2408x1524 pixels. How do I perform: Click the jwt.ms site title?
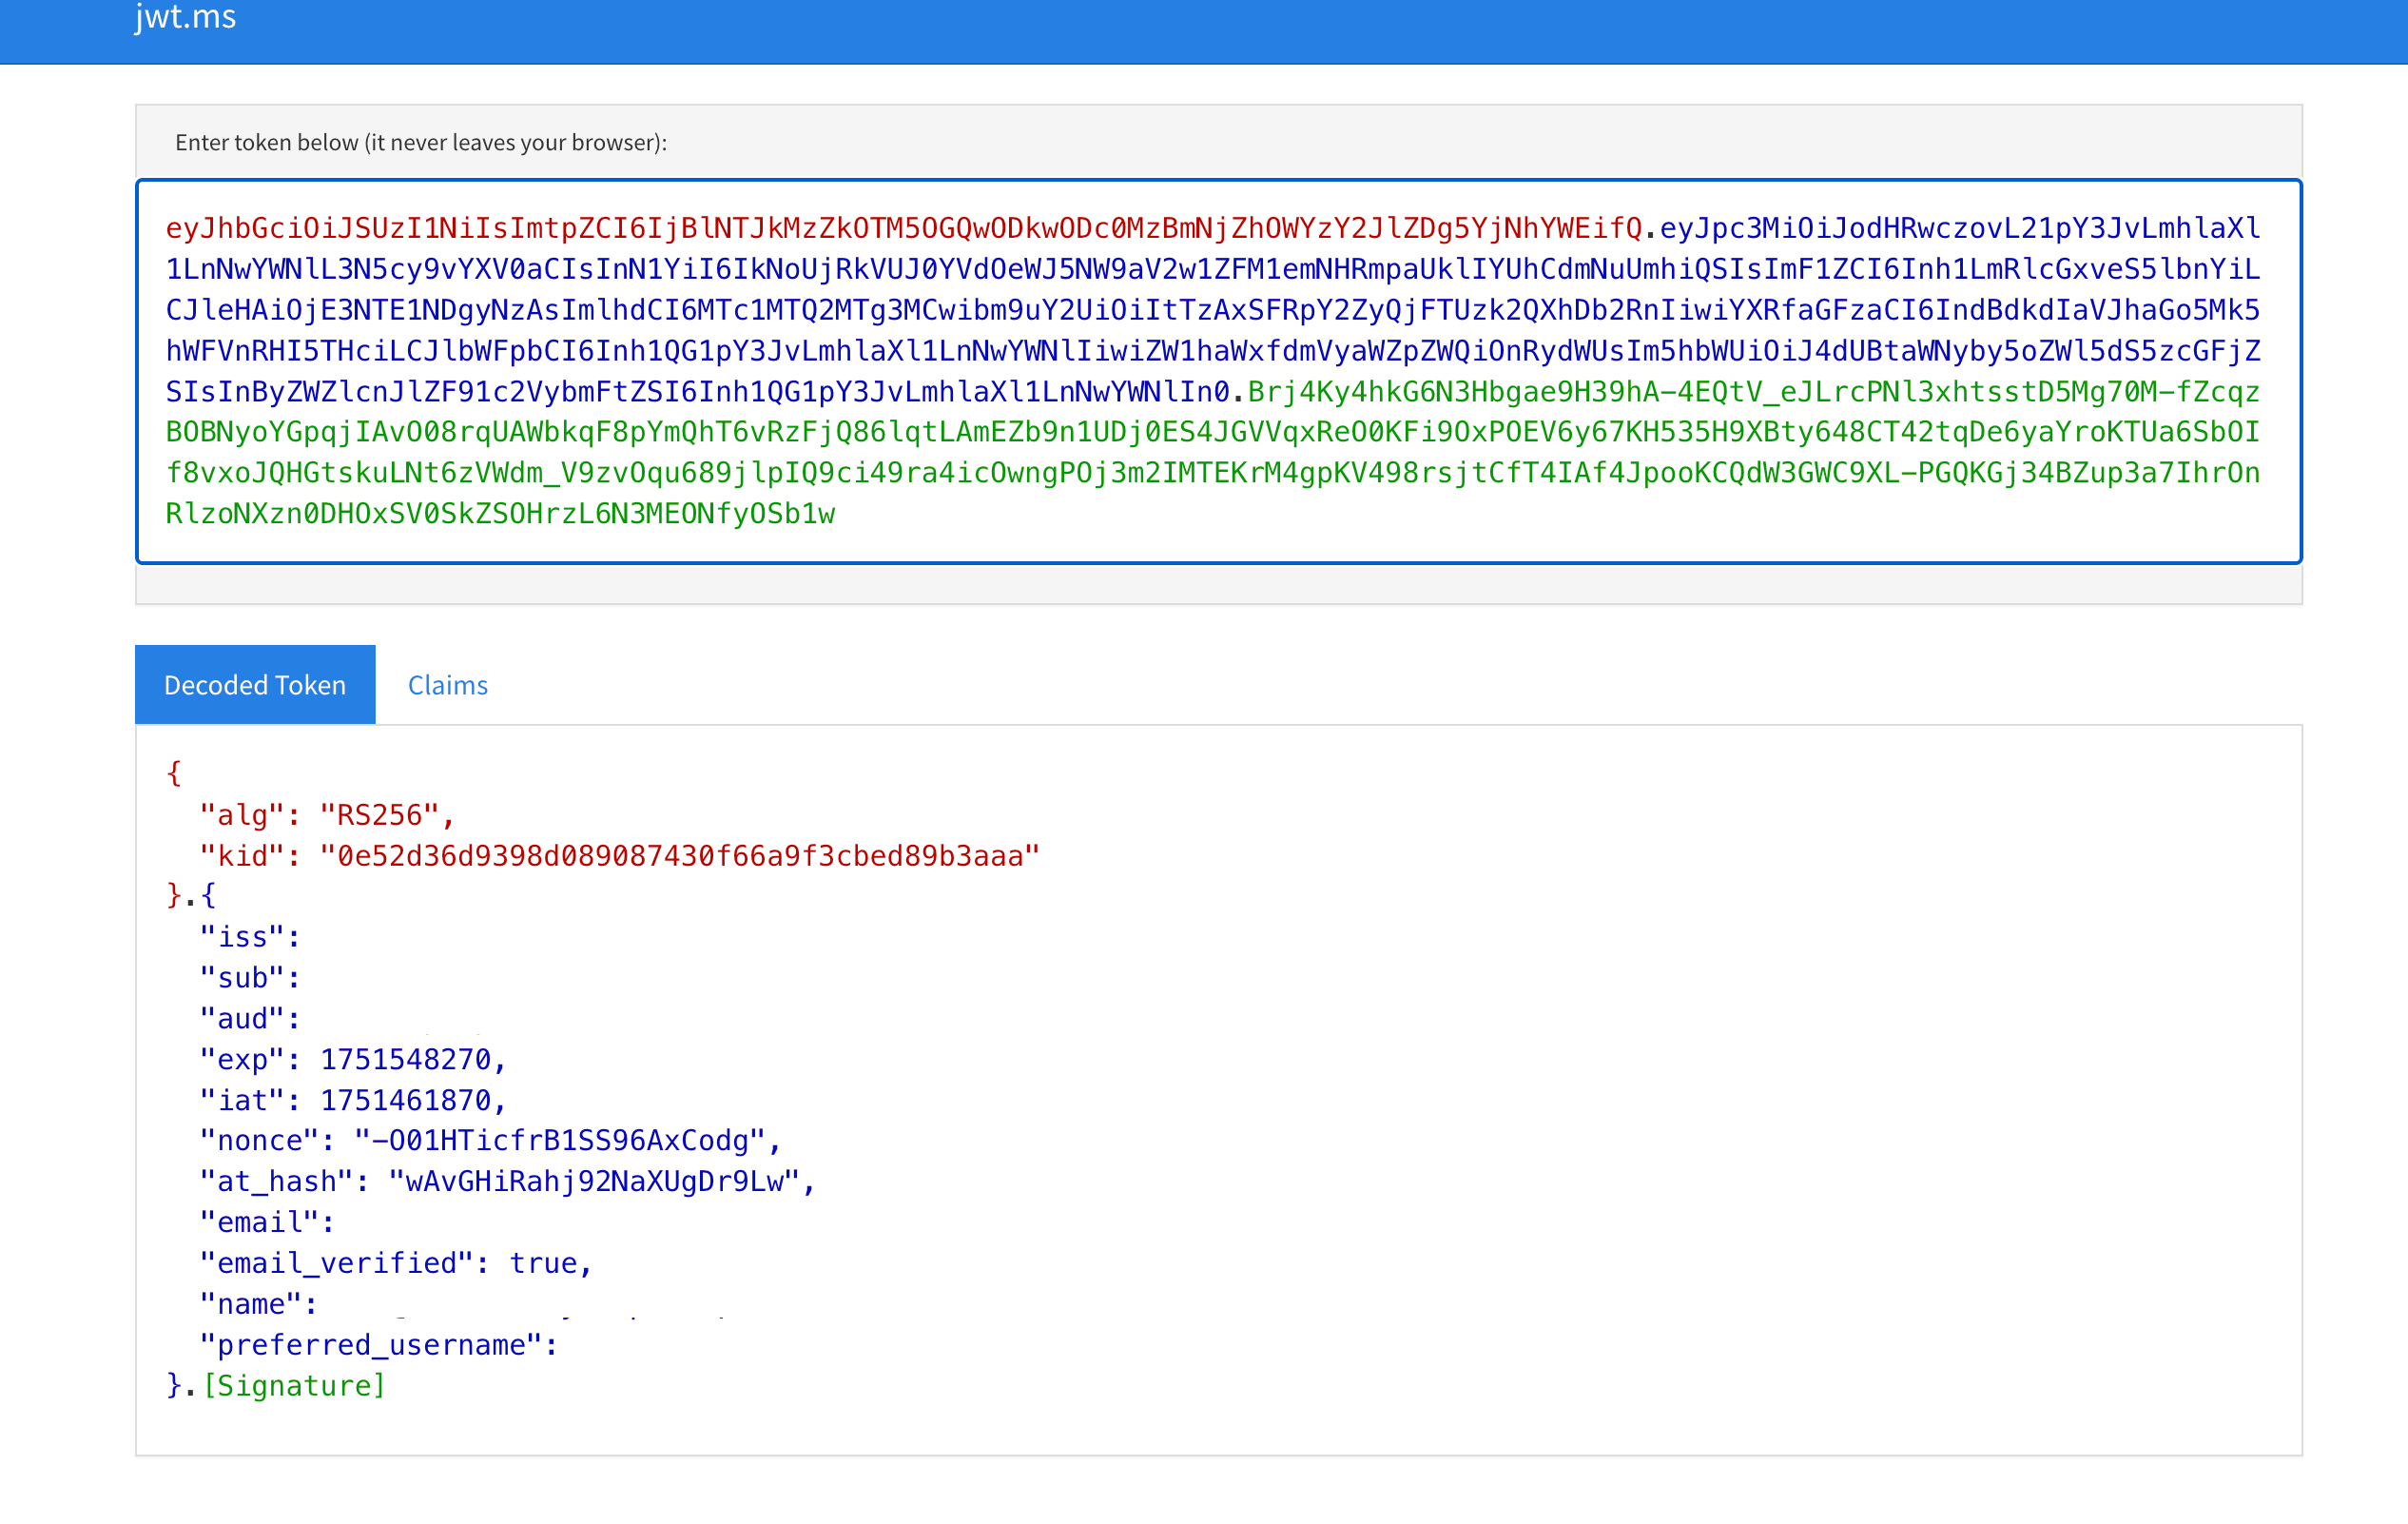click(186, 17)
